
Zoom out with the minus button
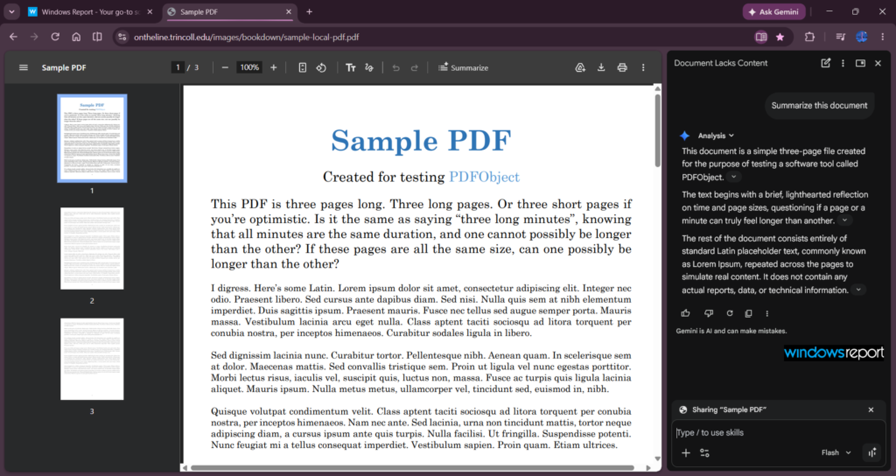(x=225, y=67)
